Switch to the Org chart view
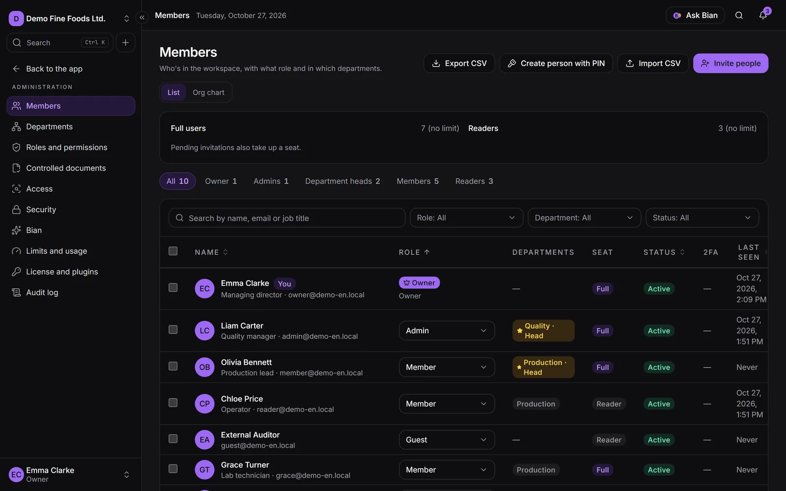Screen dimensions: 786x491 208,92
